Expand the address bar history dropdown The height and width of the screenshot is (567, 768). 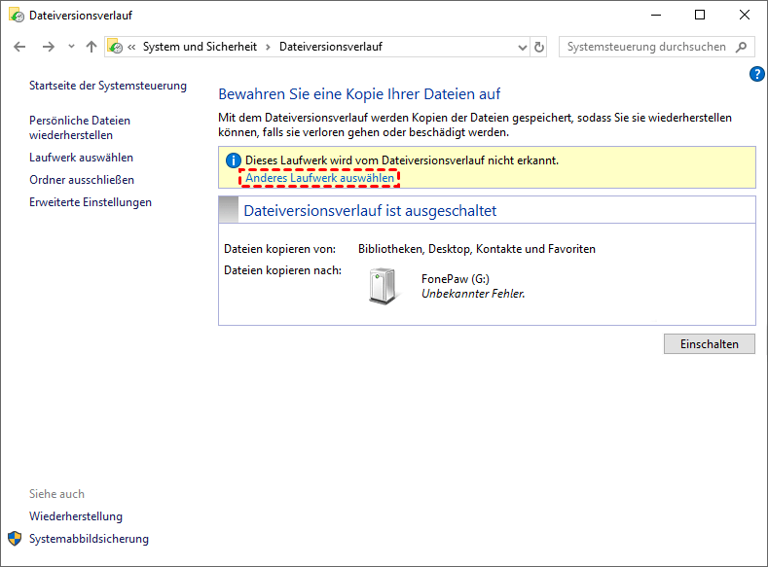(x=521, y=47)
